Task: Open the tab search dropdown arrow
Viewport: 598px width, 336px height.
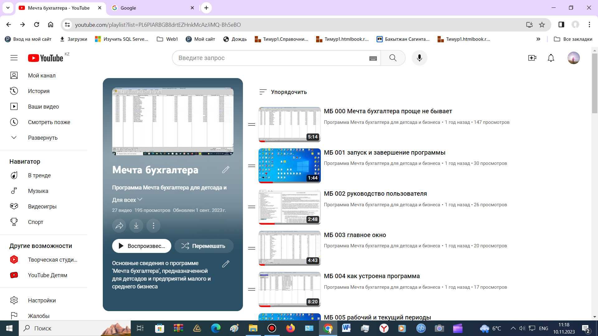Action: pos(8,8)
